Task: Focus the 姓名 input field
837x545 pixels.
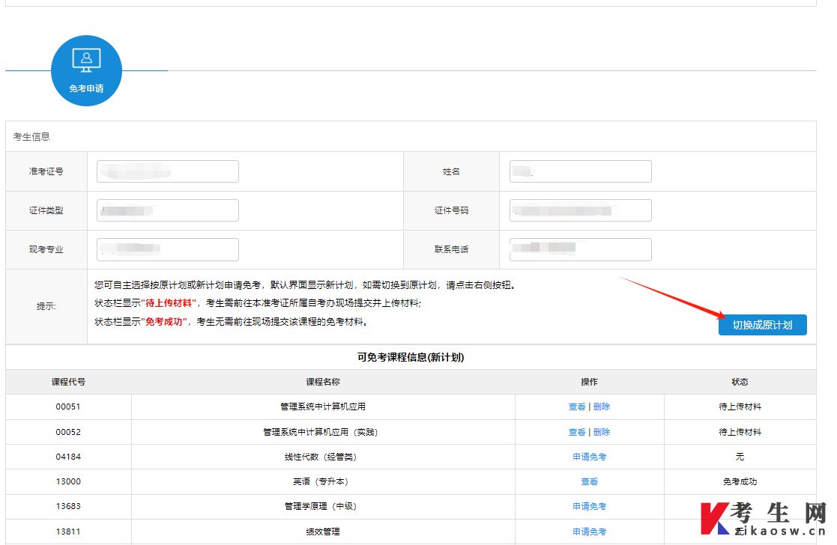Action: [x=580, y=171]
